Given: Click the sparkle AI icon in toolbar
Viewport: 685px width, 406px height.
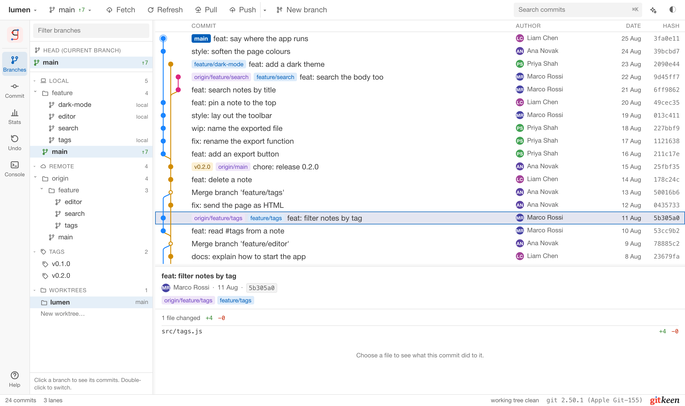Looking at the screenshot, I should [653, 10].
